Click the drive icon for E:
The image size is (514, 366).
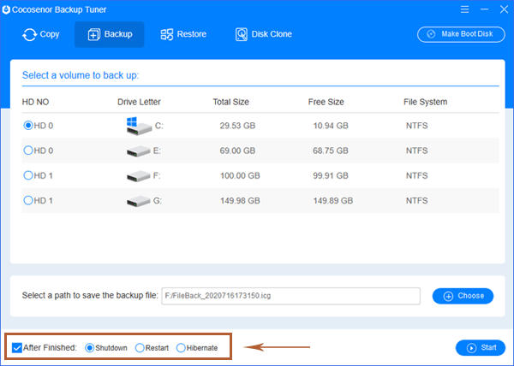[138, 151]
